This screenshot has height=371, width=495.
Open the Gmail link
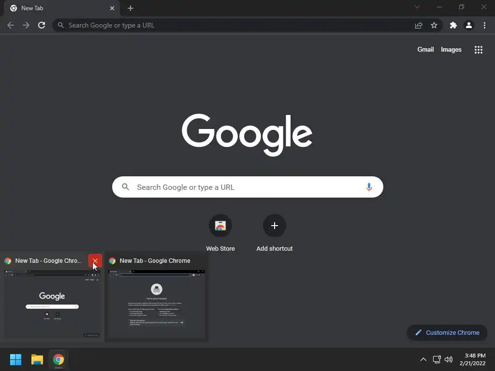click(425, 50)
